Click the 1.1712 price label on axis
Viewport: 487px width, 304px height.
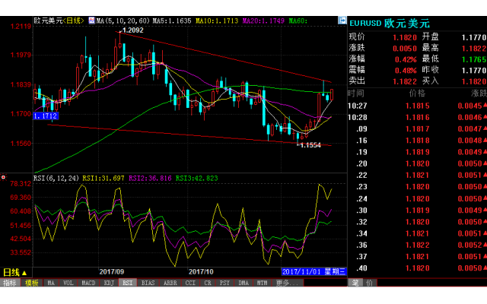45,116
